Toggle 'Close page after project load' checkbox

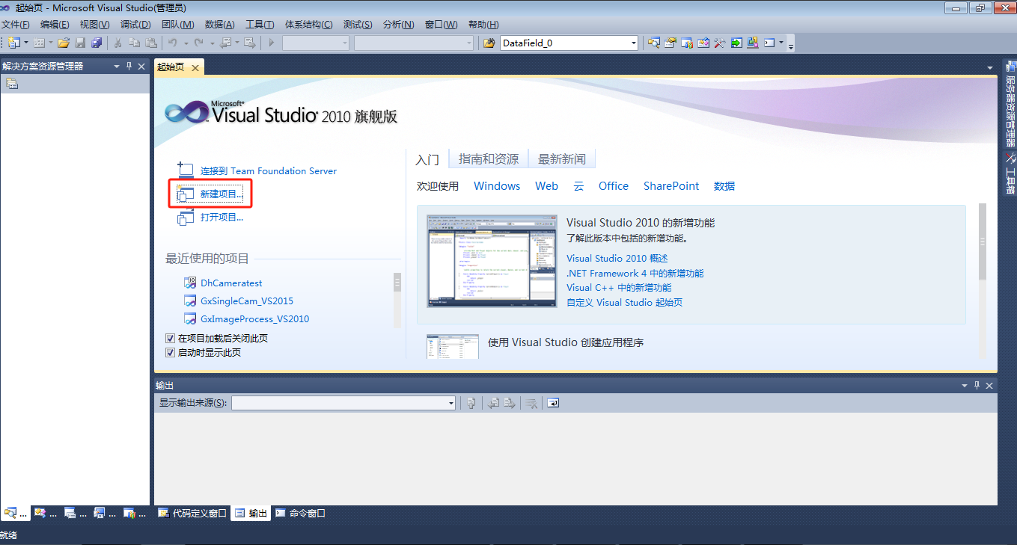(170, 339)
